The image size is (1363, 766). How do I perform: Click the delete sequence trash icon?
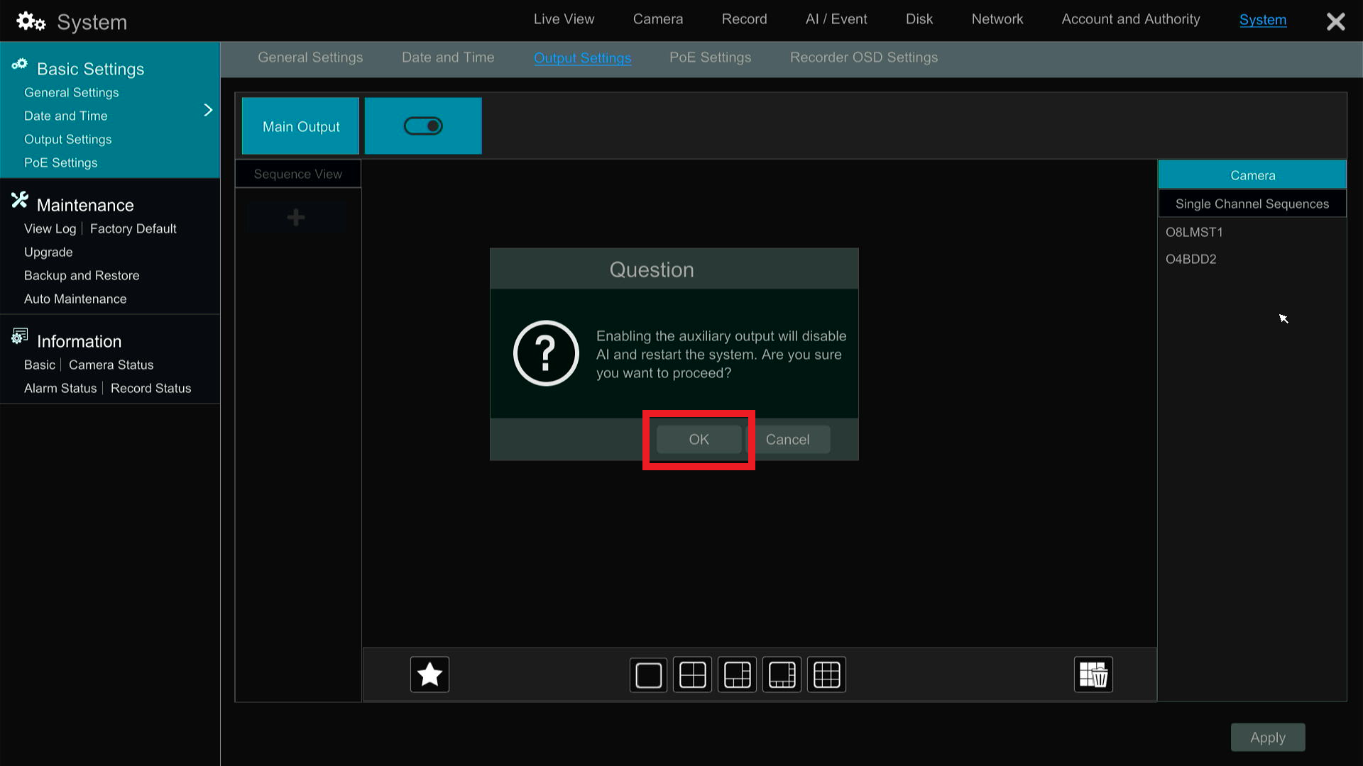(1093, 675)
